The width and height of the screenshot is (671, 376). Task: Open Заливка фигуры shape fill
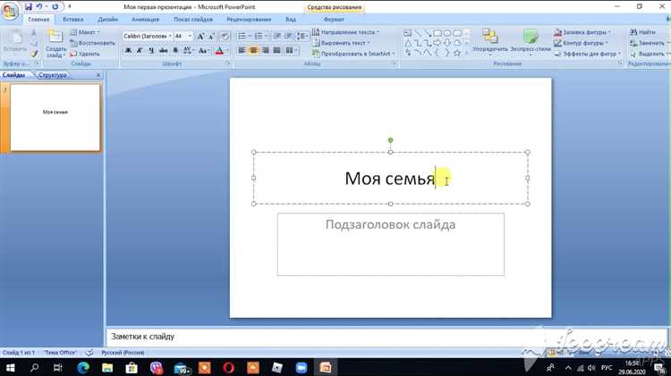(582, 32)
